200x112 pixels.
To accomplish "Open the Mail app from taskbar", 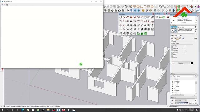I will pos(33,110).
